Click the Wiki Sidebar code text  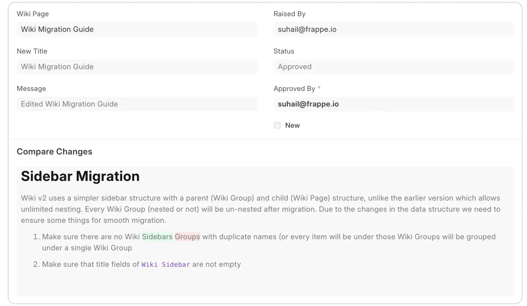[x=165, y=264]
